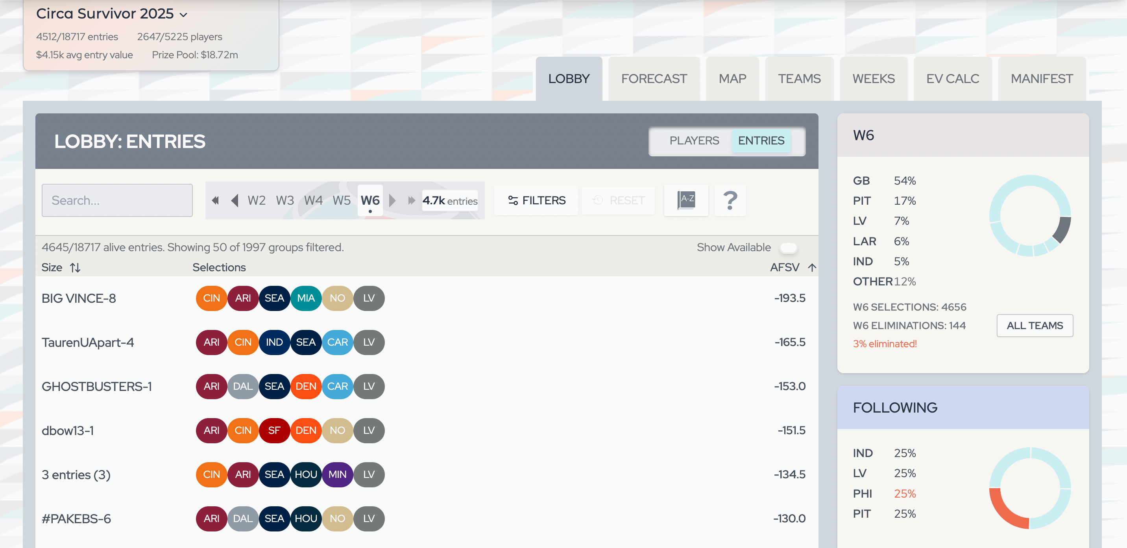1127x548 pixels.
Task: Click the 4.7k entries count
Action: tap(450, 200)
